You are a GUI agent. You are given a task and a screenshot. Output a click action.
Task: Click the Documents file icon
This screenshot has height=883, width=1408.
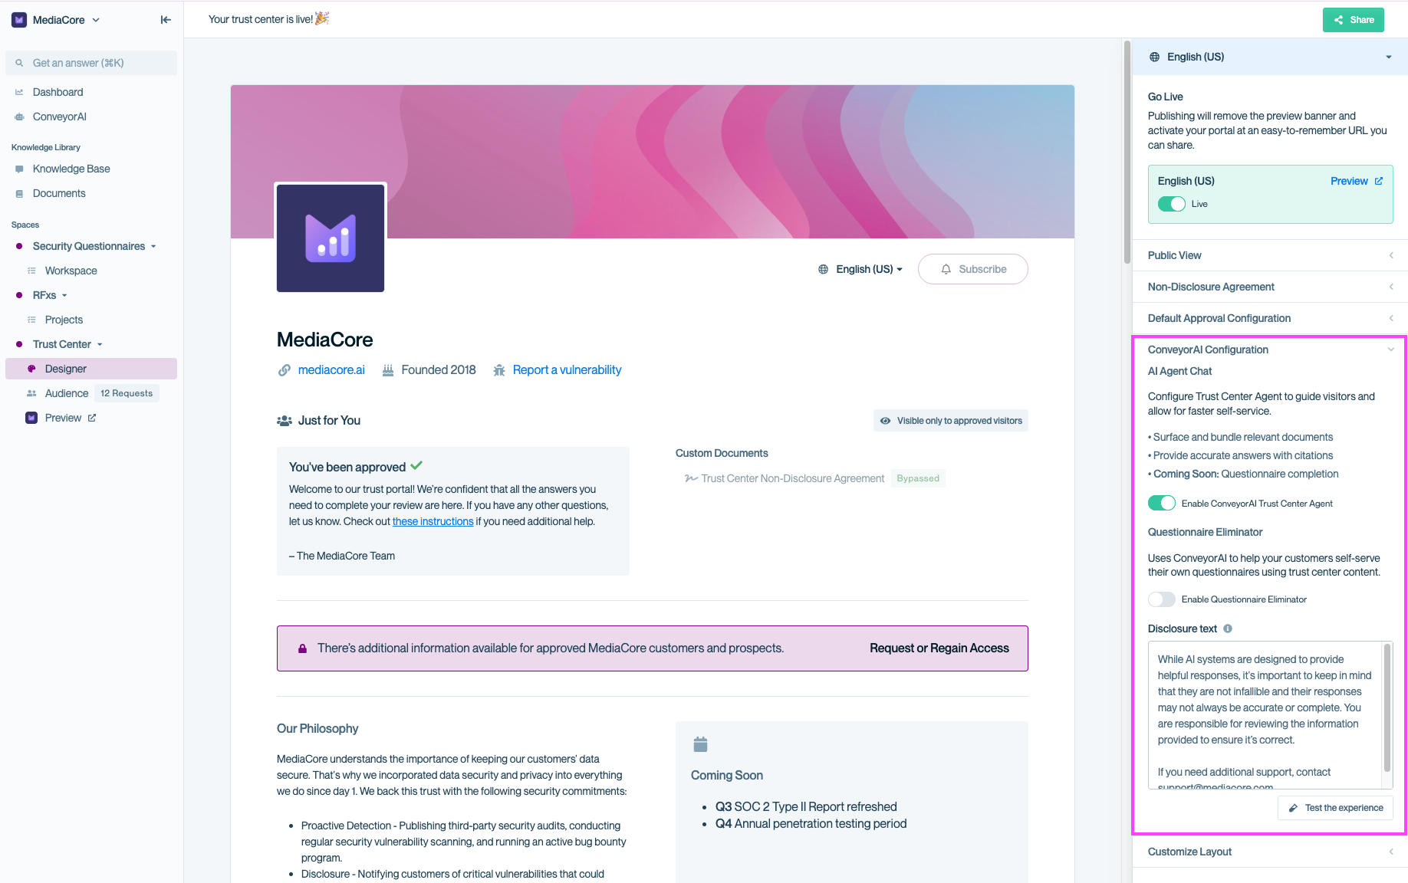coord(19,193)
